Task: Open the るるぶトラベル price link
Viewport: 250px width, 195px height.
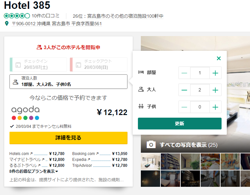Action: coord(37,166)
